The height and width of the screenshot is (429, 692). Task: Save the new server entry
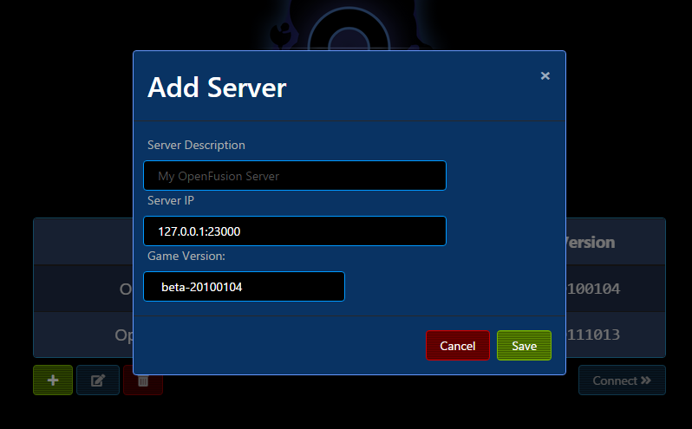(x=524, y=345)
